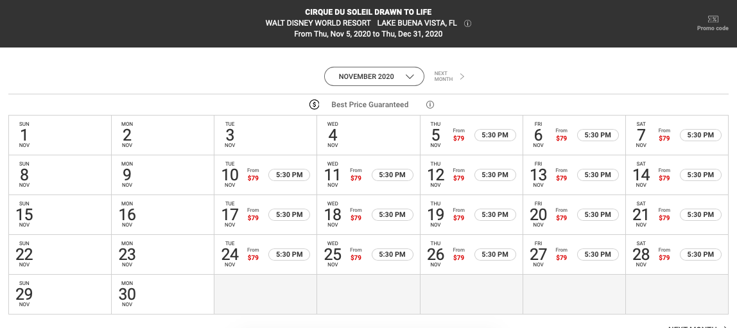The width and height of the screenshot is (737, 328).
Task: Book 5:30 PM show on Sat Nov 28
Action: 700,254
